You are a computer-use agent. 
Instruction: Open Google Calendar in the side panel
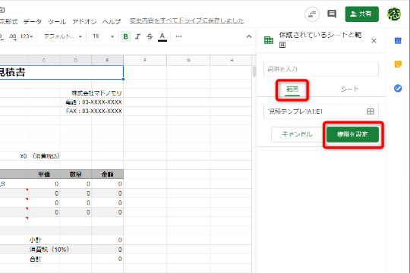click(x=398, y=40)
